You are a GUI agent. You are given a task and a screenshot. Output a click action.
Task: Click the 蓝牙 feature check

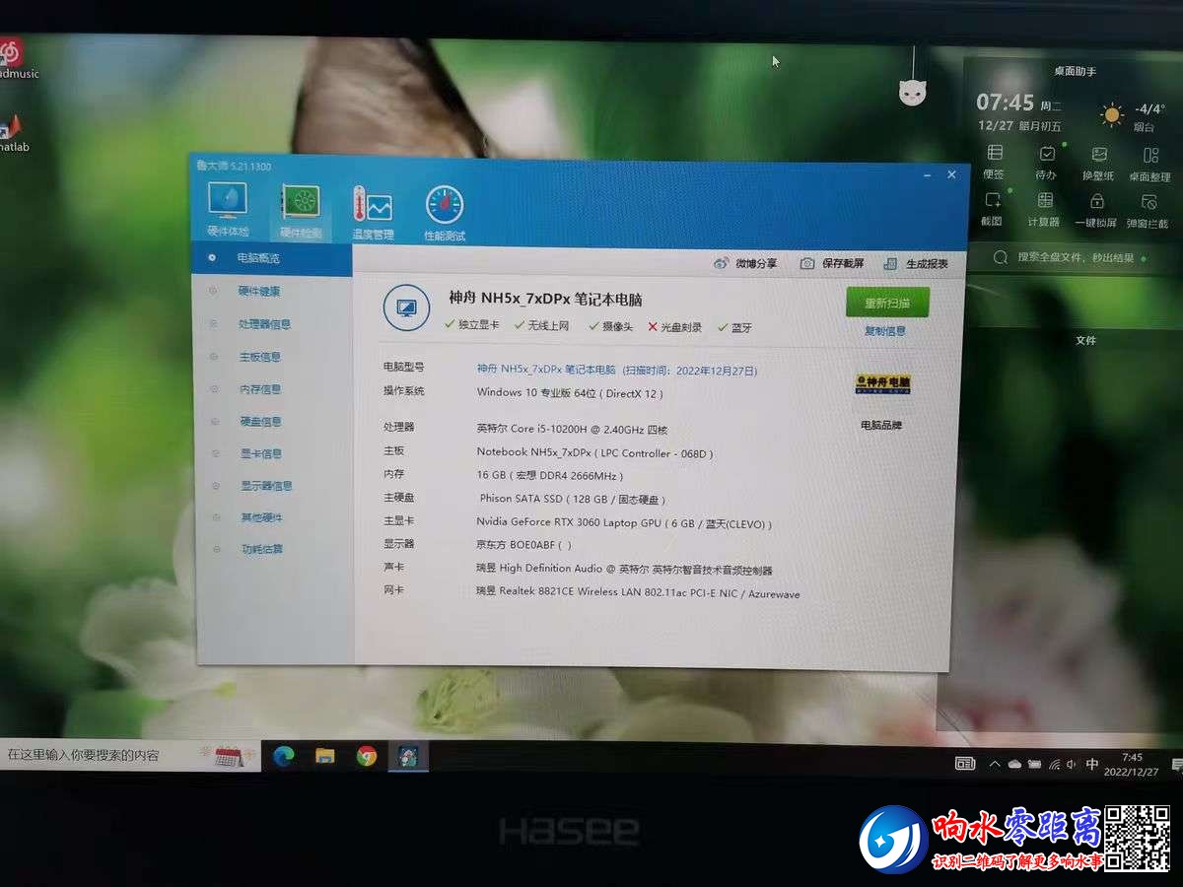[x=735, y=328]
